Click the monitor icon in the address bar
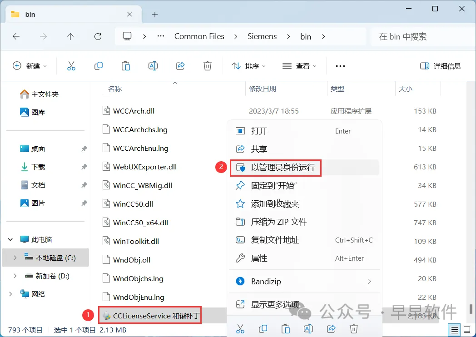476x337 pixels. pyautogui.click(x=127, y=36)
